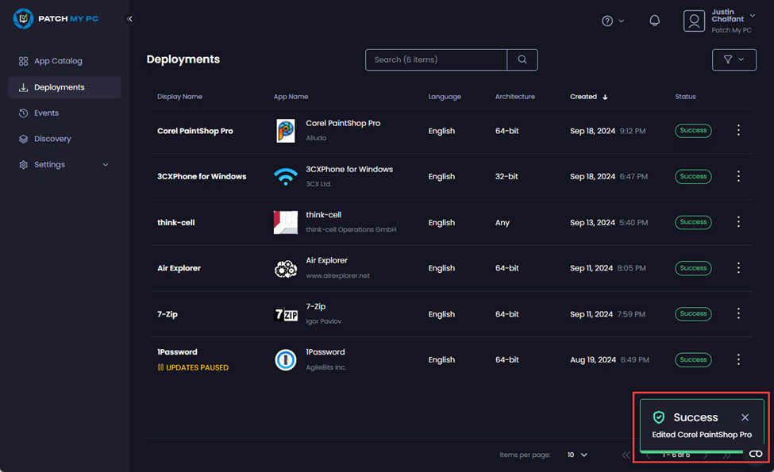
Task: Close the Success notification
Action: point(745,417)
